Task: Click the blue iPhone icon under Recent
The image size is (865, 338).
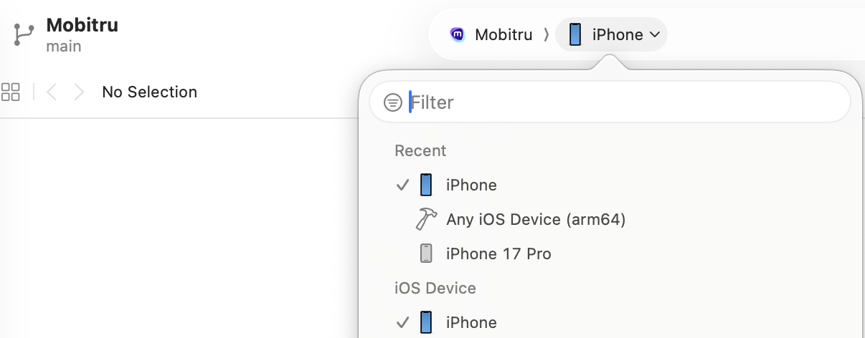Action: pyautogui.click(x=426, y=185)
